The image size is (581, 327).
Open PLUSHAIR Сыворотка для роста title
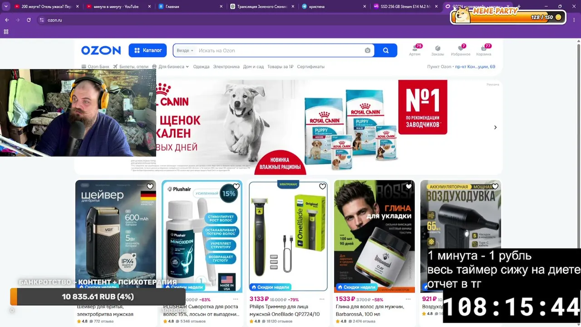[x=201, y=310]
